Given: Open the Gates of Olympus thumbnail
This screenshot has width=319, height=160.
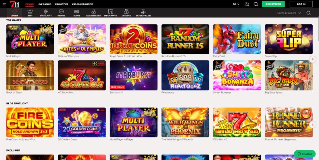Looking at the screenshot, I should [82, 39].
